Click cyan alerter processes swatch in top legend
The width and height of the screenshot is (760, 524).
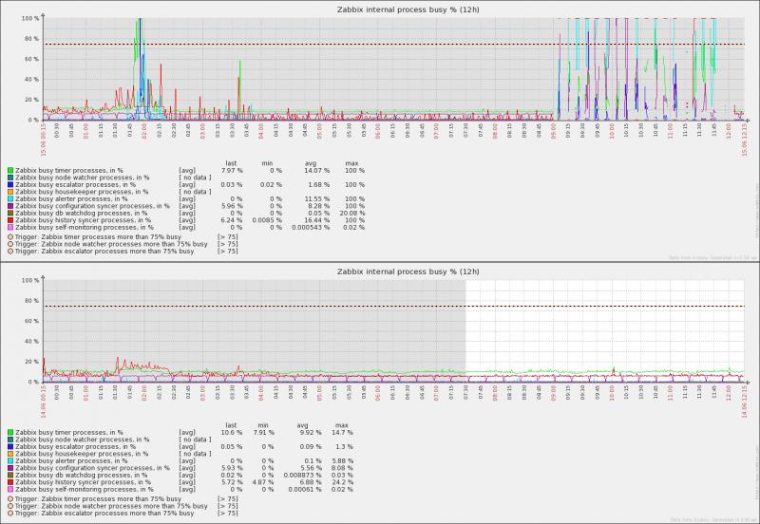point(10,197)
